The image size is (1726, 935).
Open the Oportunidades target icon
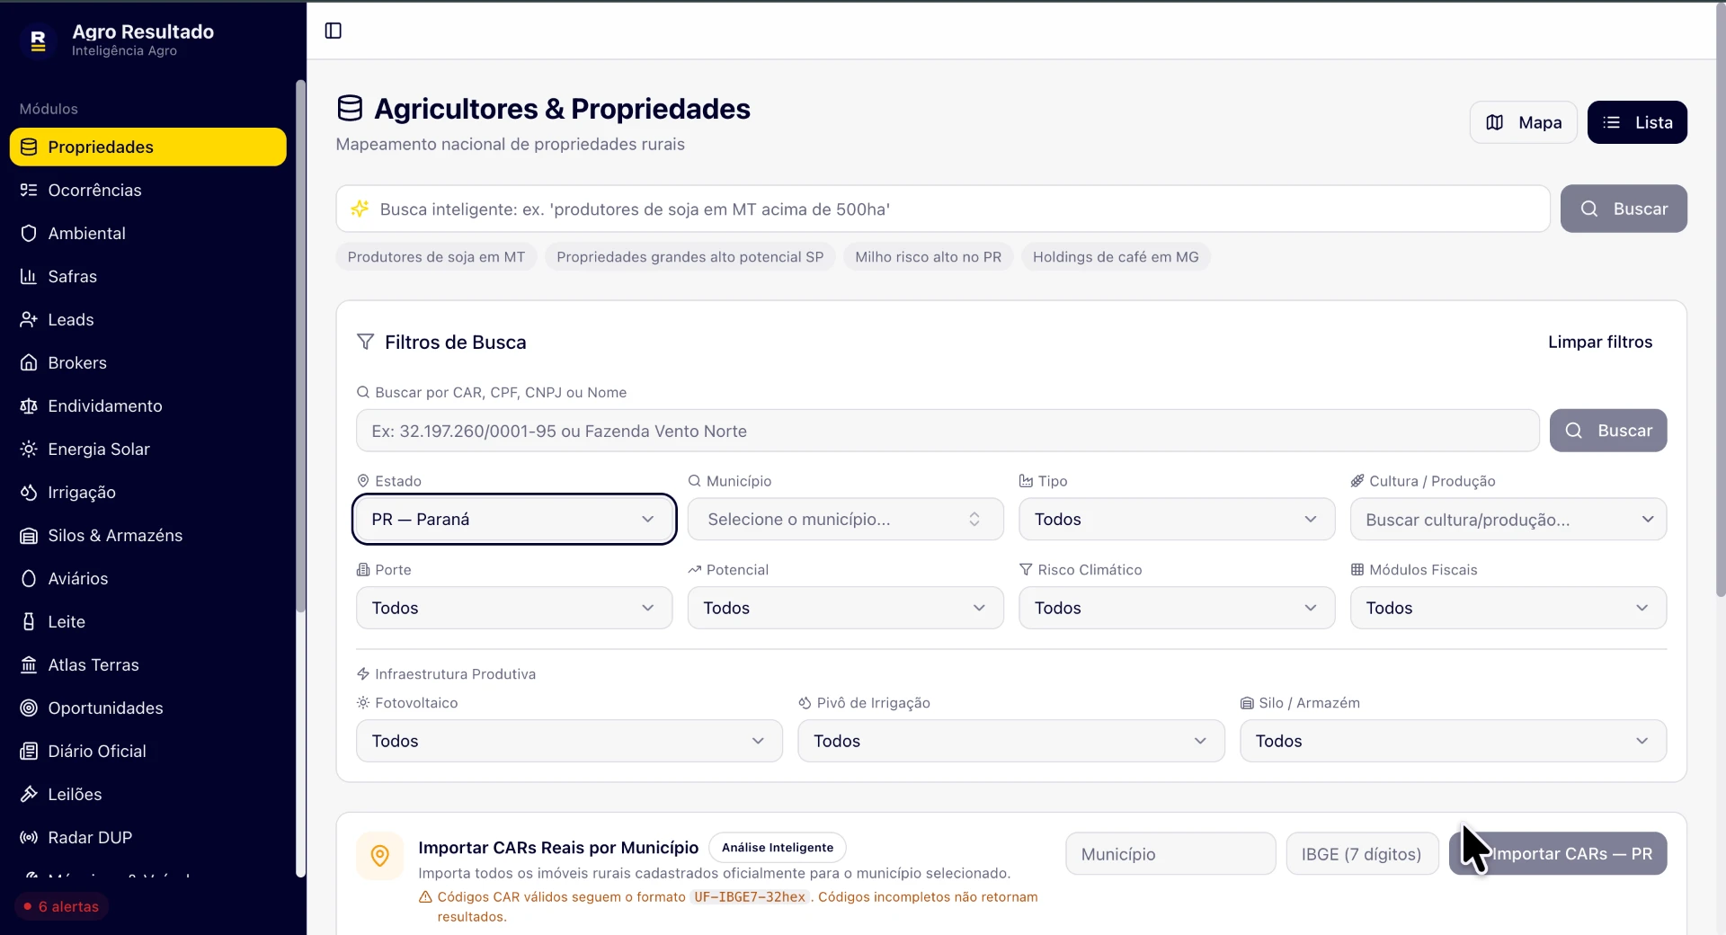(x=29, y=708)
